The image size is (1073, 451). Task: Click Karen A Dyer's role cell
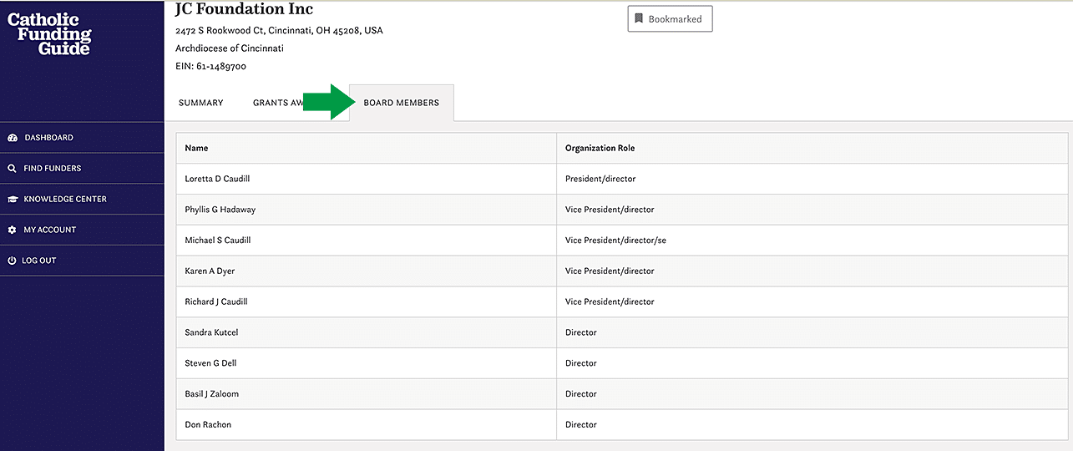pyautogui.click(x=812, y=271)
